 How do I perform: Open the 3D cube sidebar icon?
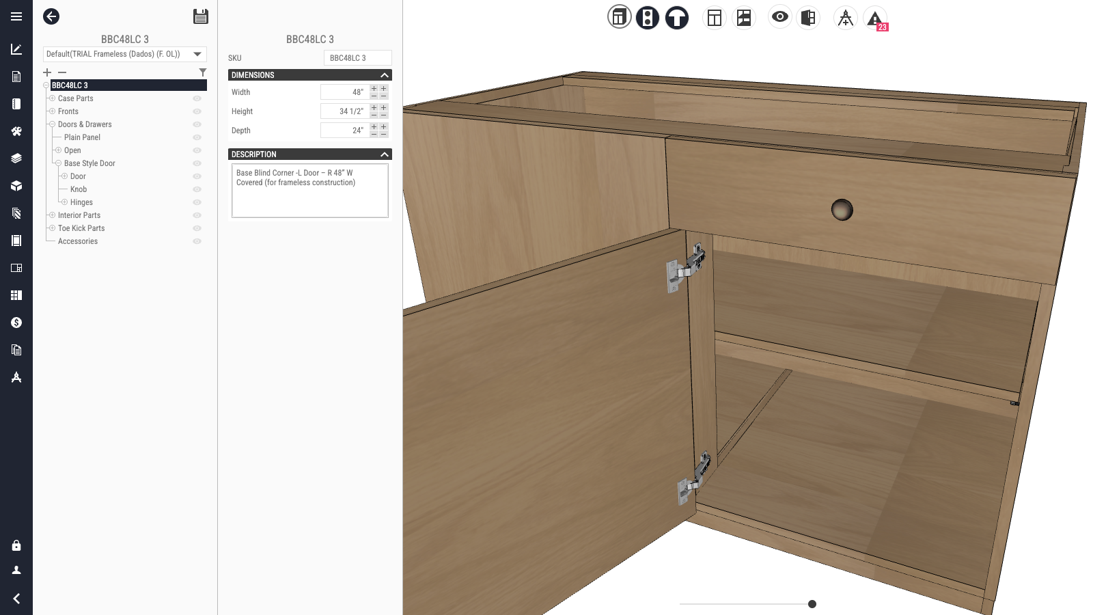coord(16,186)
